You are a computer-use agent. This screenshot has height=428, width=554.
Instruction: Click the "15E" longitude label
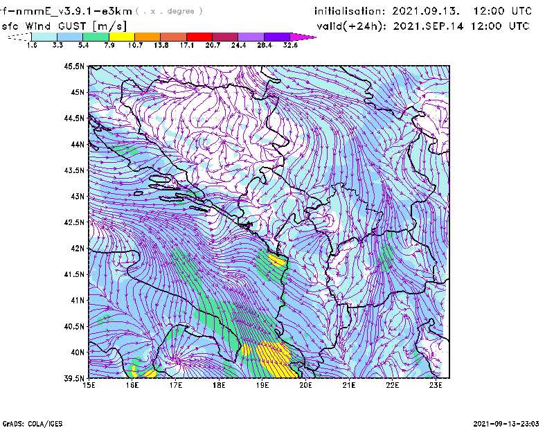pyautogui.click(x=89, y=385)
